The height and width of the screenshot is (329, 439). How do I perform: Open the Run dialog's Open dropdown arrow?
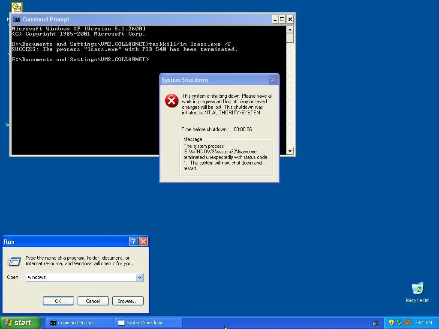139,277
